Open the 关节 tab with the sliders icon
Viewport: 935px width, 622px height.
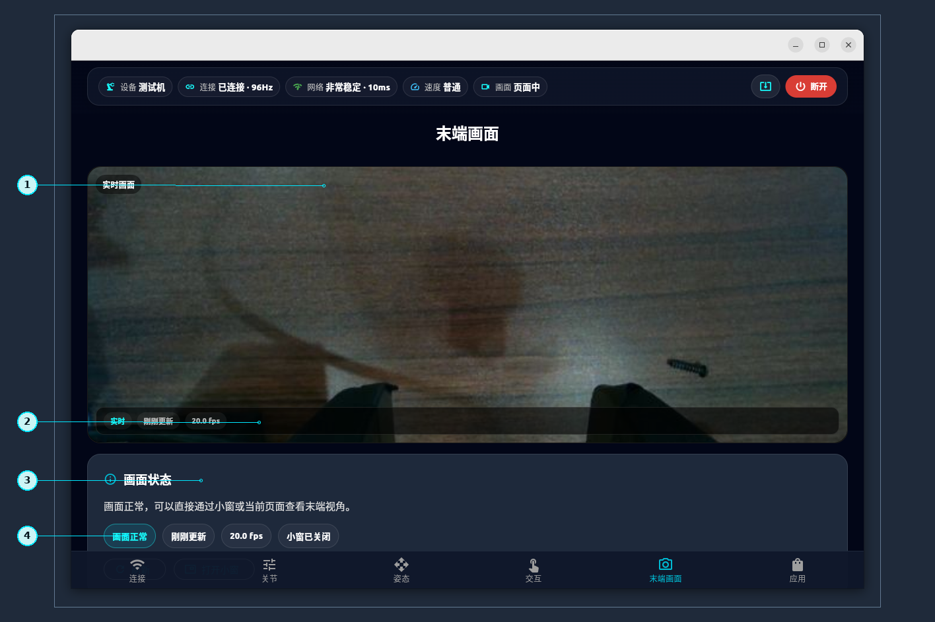[269, 571]
